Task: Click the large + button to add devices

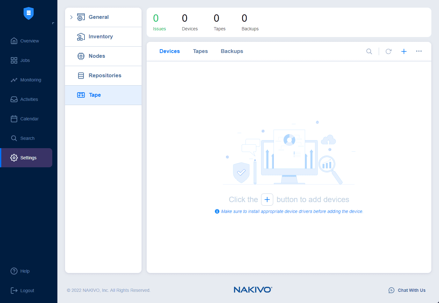Action: [267, 199]
